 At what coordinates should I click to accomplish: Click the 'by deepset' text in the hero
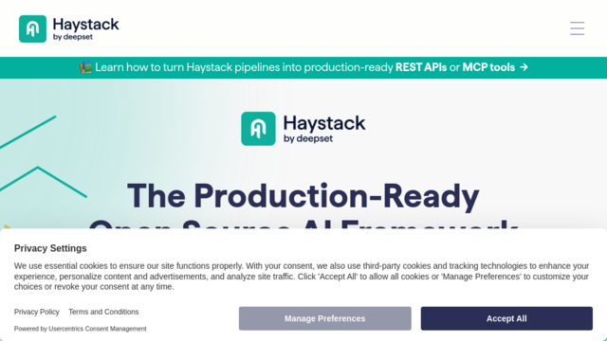point(308,138)
